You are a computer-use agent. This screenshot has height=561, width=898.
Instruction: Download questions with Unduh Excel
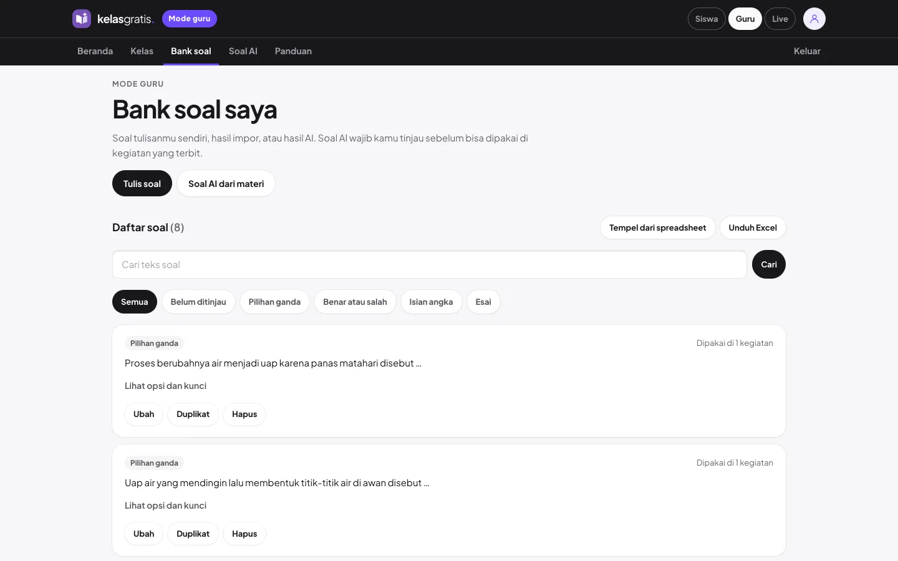pyautogui.click(x=753, y=228)
